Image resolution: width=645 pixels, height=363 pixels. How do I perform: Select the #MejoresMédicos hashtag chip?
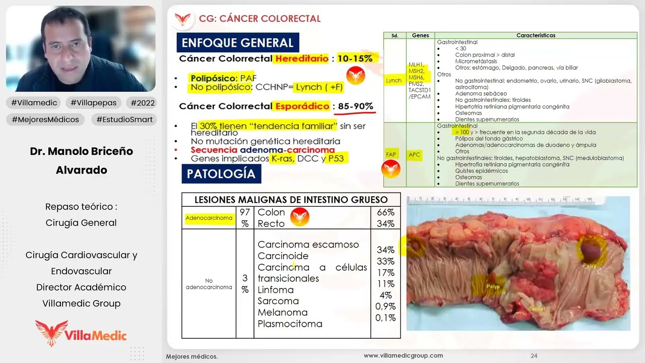point(46,119)
